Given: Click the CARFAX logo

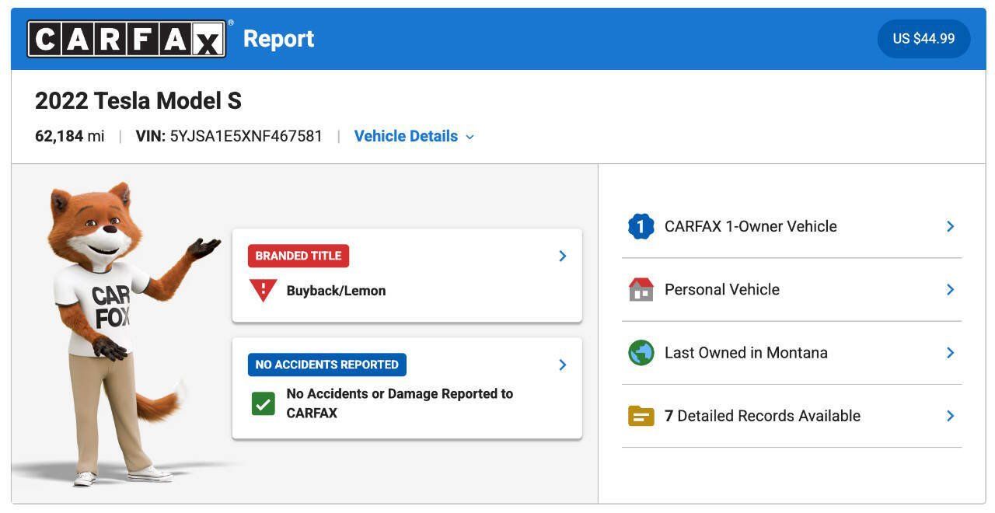Looking at the screenshot, I should [127, 39].
